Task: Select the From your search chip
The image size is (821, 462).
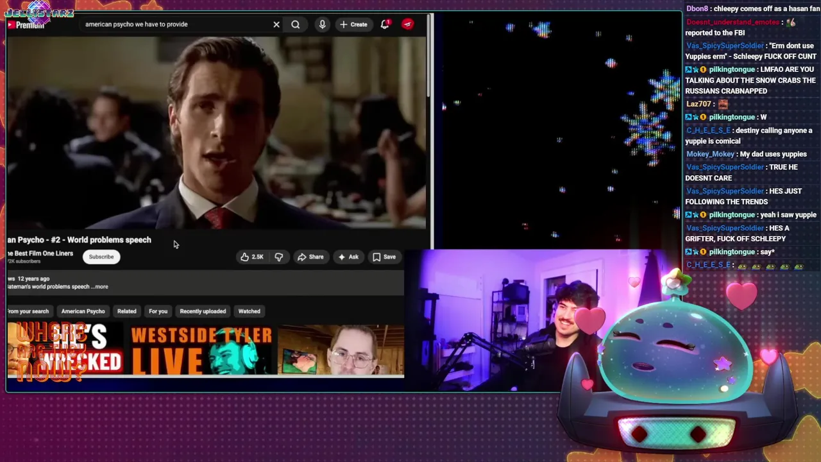Action: 28,311
